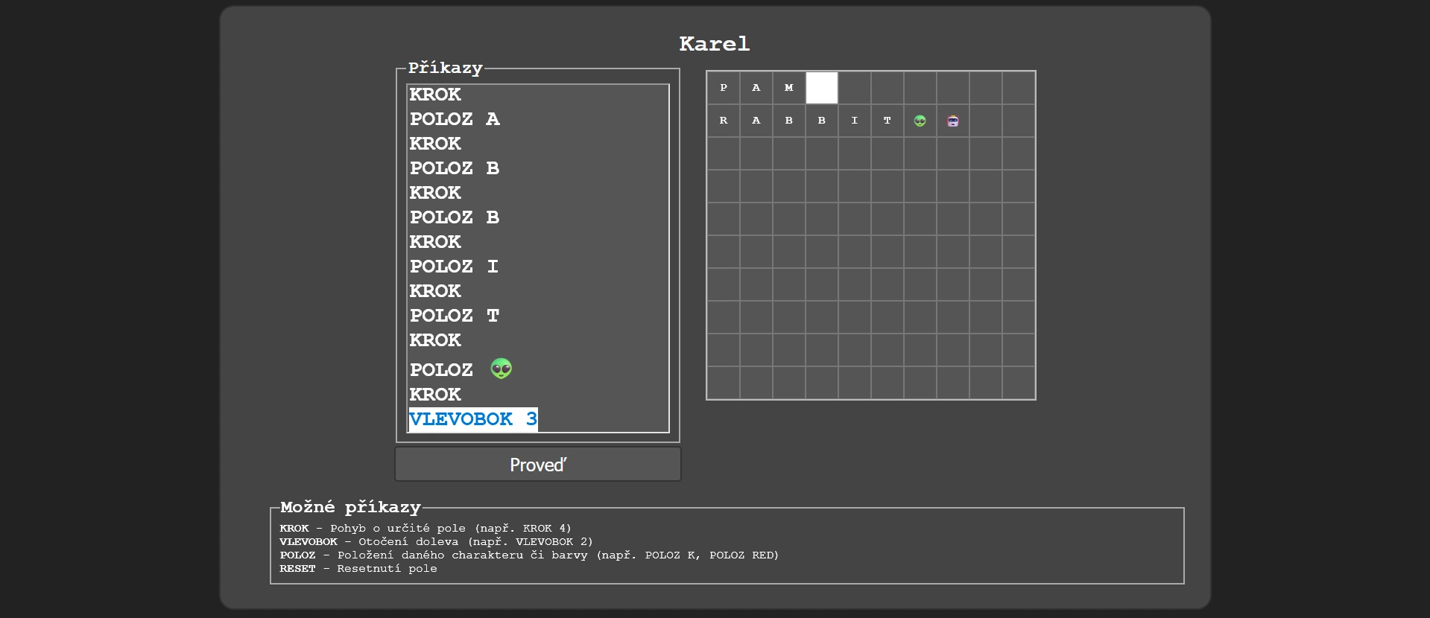
Task: Click the Příkazy panel label
Action: click(445, 68)
